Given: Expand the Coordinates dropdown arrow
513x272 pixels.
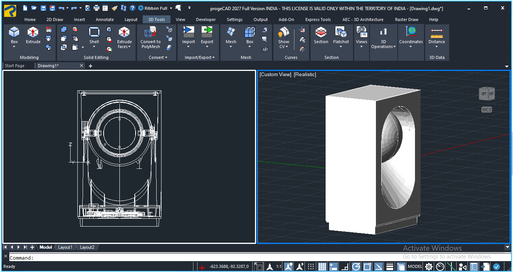Looking at the screenshot, I should click(x=411, y=47).
